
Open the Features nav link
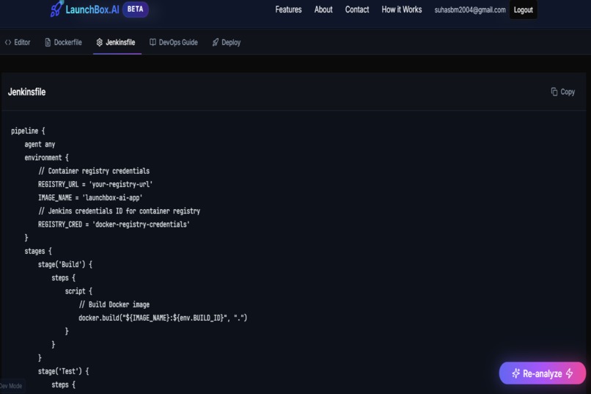pos(288,10)
